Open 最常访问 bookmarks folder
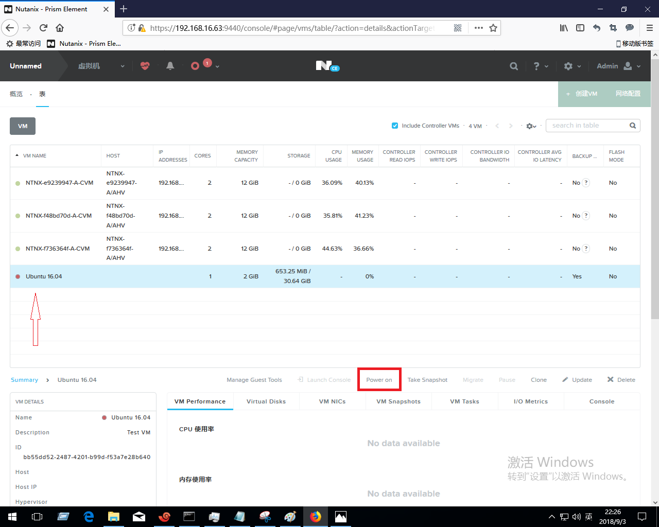 click(x=23, y=44)
